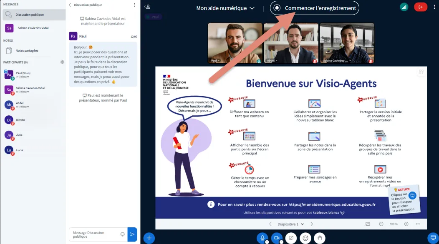Viewport: 439px width, 244px height.
Task: Click the raise hand icon
Action: coord(319,238)
